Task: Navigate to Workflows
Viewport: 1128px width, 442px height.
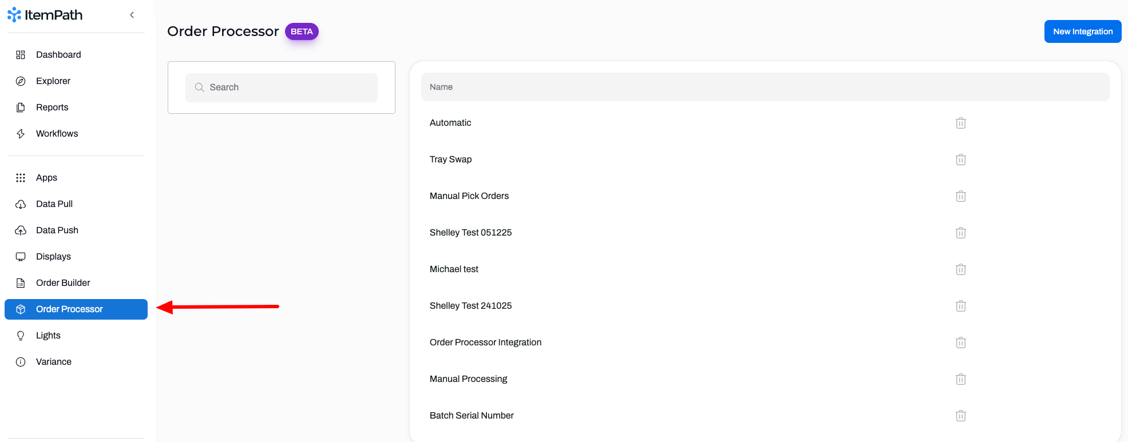Action: point(76,134)
